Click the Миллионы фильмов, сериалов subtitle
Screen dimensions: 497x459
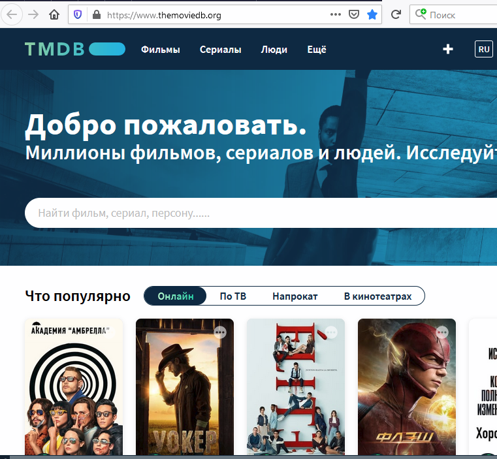point(261,153)
